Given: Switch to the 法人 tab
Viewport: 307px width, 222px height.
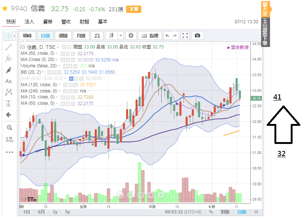Looking at the screenshot, I should point(29,21).
